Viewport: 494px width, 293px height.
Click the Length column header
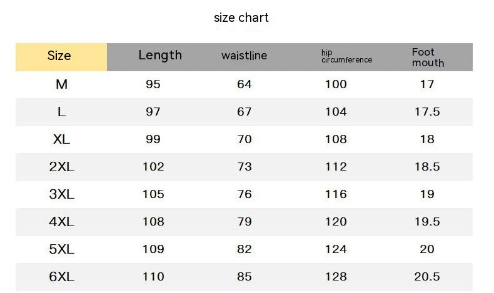pyautogui.click(x=160, y=55)
